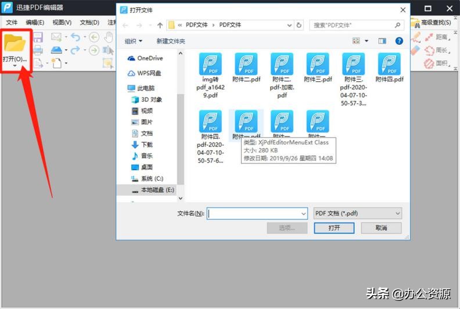Select 视频 folder in navigation pane
Screen dimensions: 460x309
click(142, 110)
